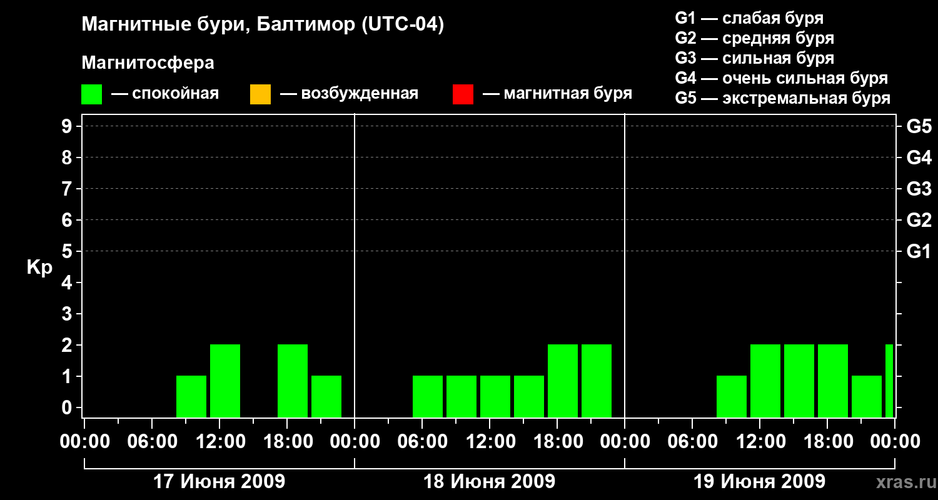Click the 'G3 — сильная буря' legend line

(754, 58)
